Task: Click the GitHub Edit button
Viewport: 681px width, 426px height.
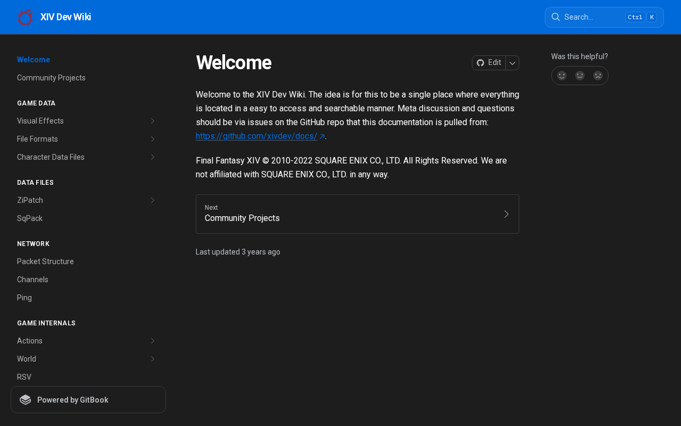Action: pyautogui.click(x=489, y=63)
